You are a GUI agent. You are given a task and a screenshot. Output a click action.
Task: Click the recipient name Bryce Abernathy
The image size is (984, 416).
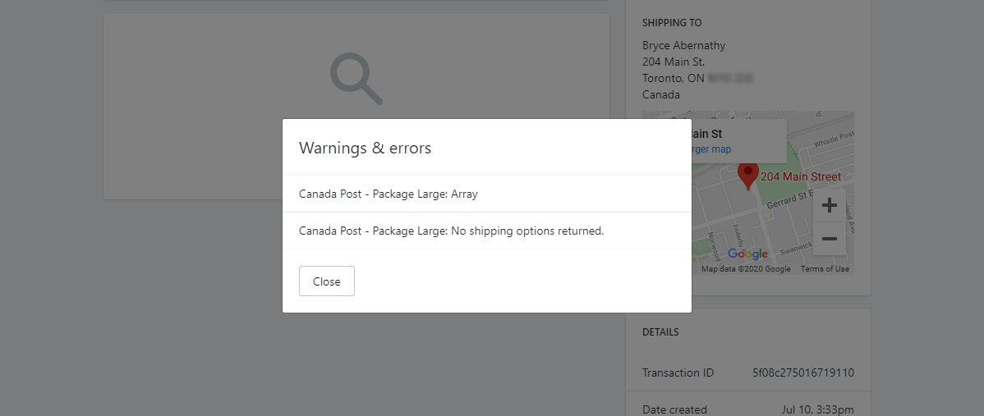tap(684, 46)
